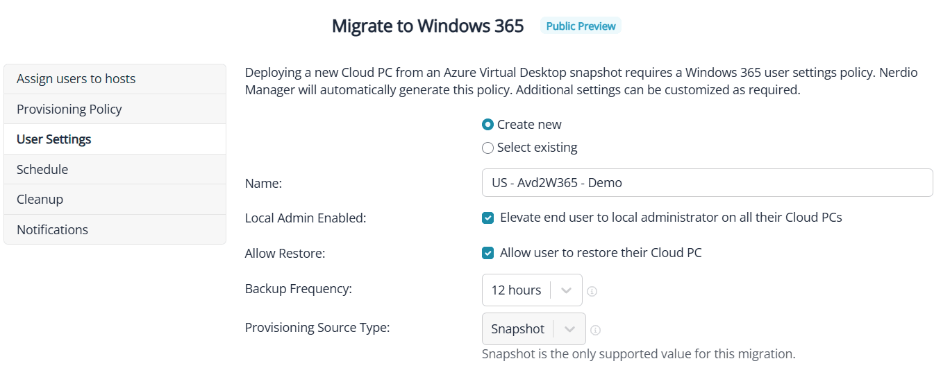The height and width of the screenshot is (386, 950).
Task: Toggle the Allow Restore checkbox
Action: (488, 253)
